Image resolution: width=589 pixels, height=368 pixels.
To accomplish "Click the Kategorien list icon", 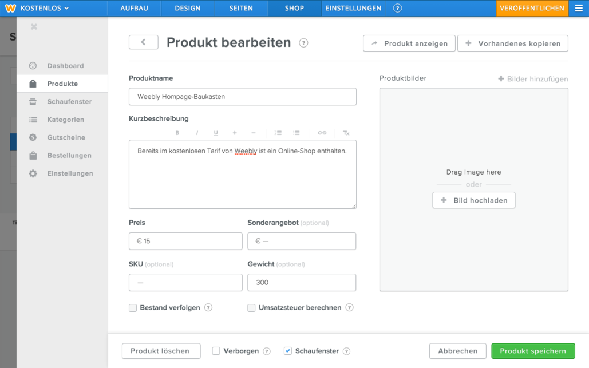I will pos(33,120).
